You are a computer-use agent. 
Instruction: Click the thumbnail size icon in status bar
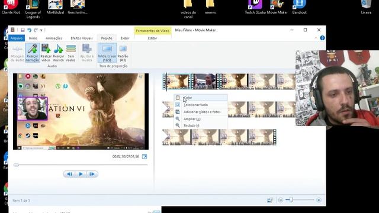270,200
